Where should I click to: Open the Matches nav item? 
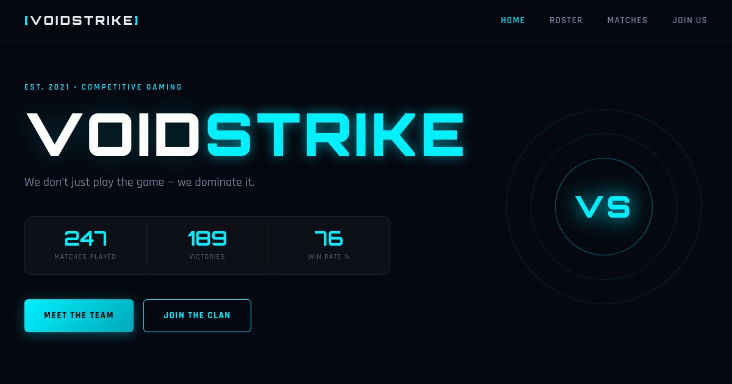click(x=627, y=20)
